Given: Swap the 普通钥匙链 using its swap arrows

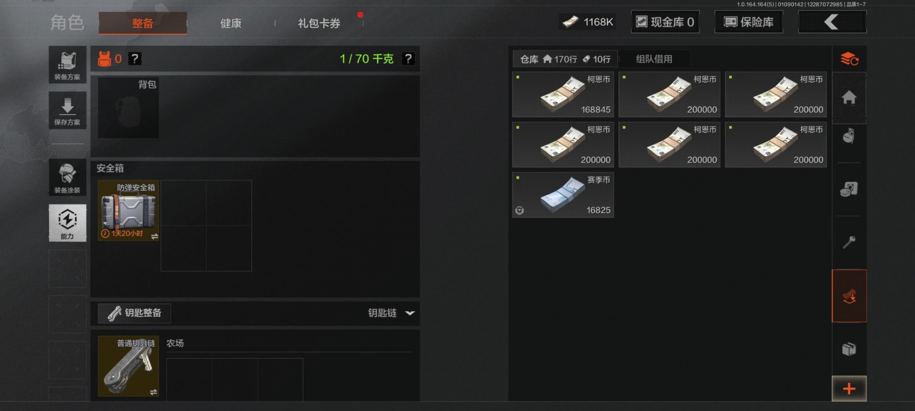Looking at the screenshot, I should [x=153, y=392].
